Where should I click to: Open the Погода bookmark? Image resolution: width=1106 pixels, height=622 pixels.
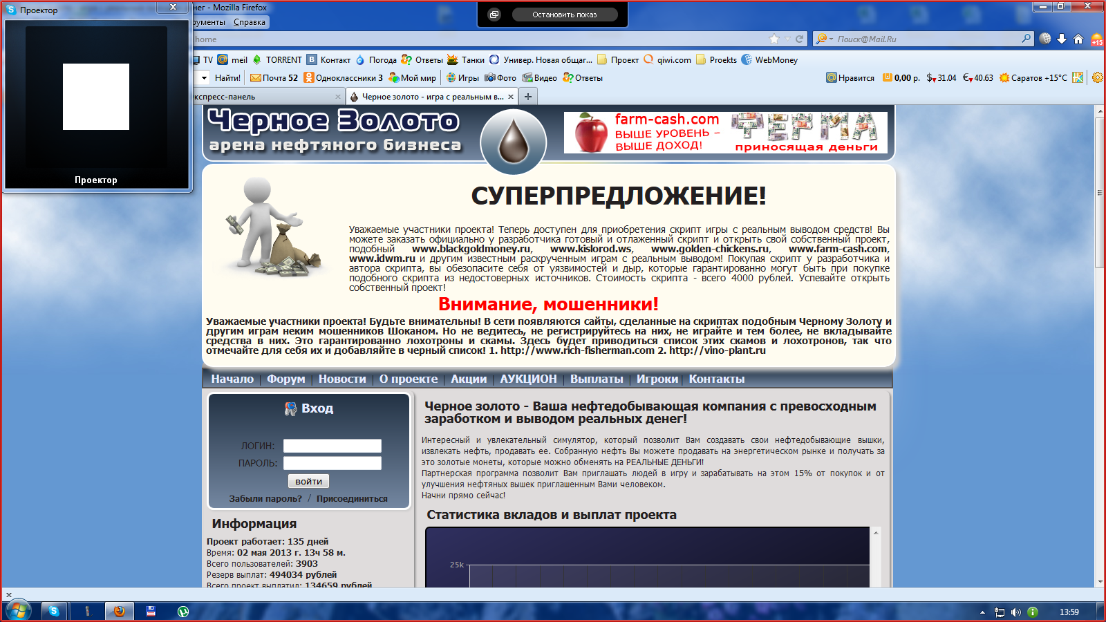tap(376, 59)
